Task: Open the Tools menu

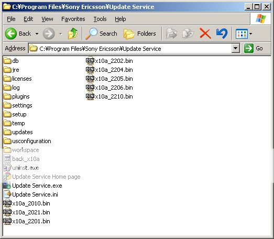Action: (100, 19)
